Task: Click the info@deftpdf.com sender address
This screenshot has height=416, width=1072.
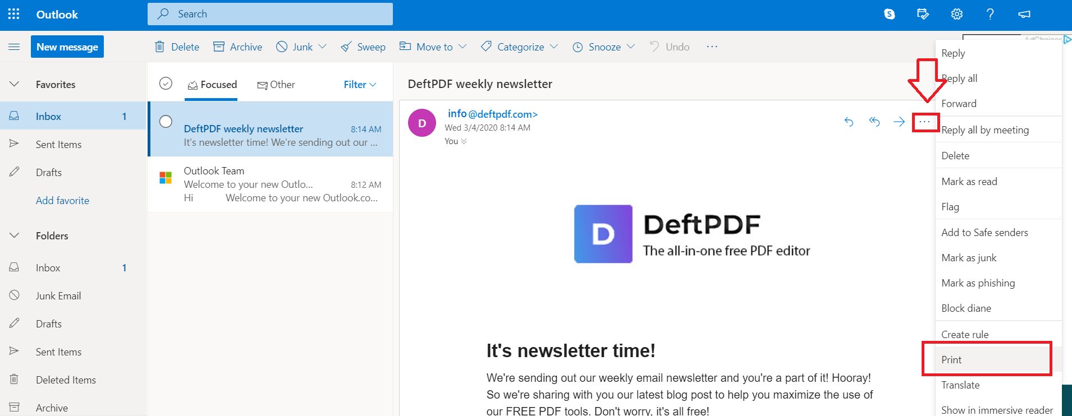Action: pos(493,114)
